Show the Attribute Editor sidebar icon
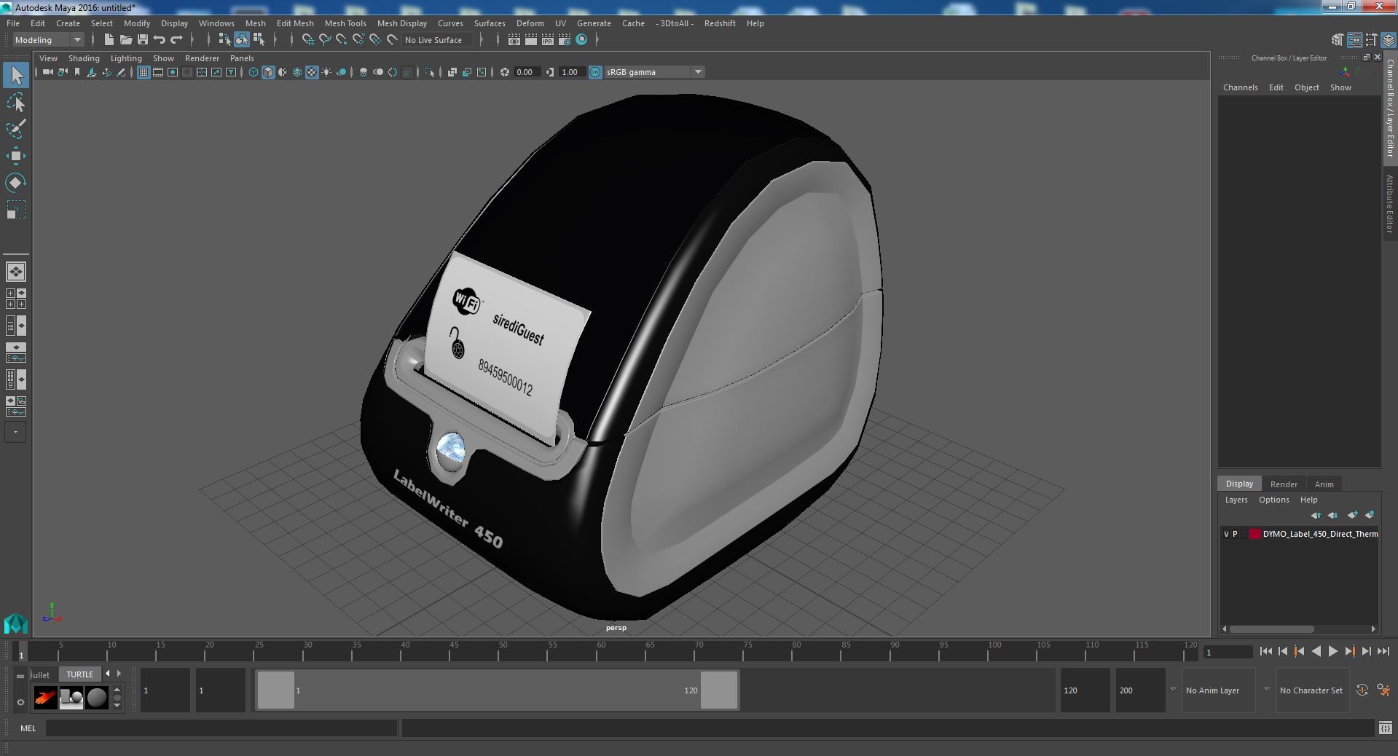 pos(1354,40)
